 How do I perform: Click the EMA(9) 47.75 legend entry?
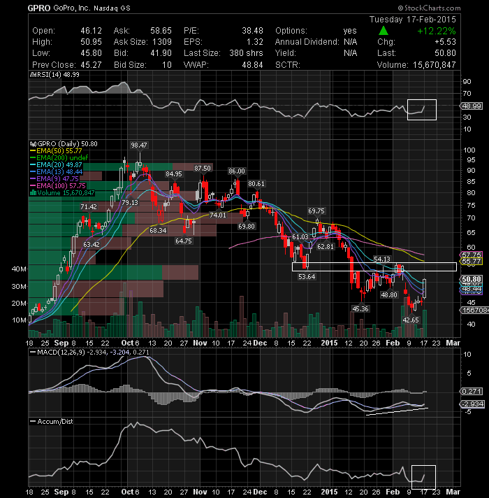coord(54,179)
